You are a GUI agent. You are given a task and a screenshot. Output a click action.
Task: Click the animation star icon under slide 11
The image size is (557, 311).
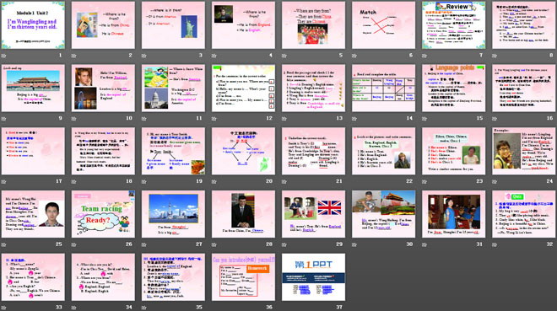pos(144,119)
